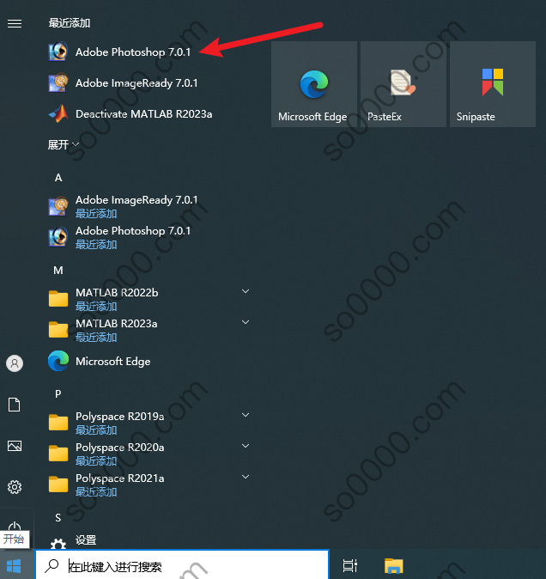Open Pictures from the Start sidebar
The image size is (546, 579).
point(15,446)
